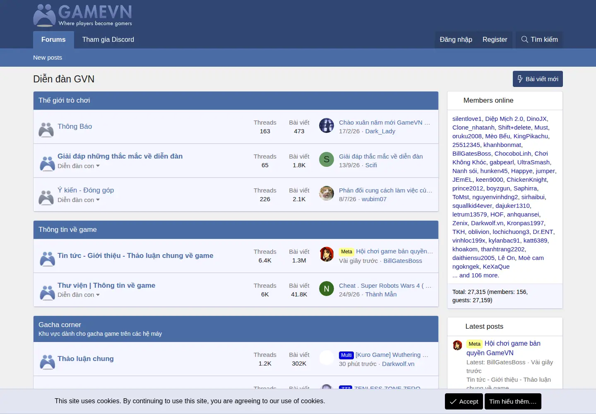Viewport: 596px width, 414px height.
Task: Click forum icon beside Tin tức - Giới thiệu
Action: 47,259
